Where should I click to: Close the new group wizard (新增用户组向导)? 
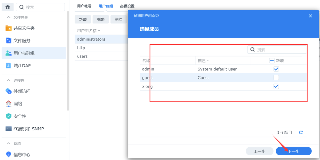310,16
